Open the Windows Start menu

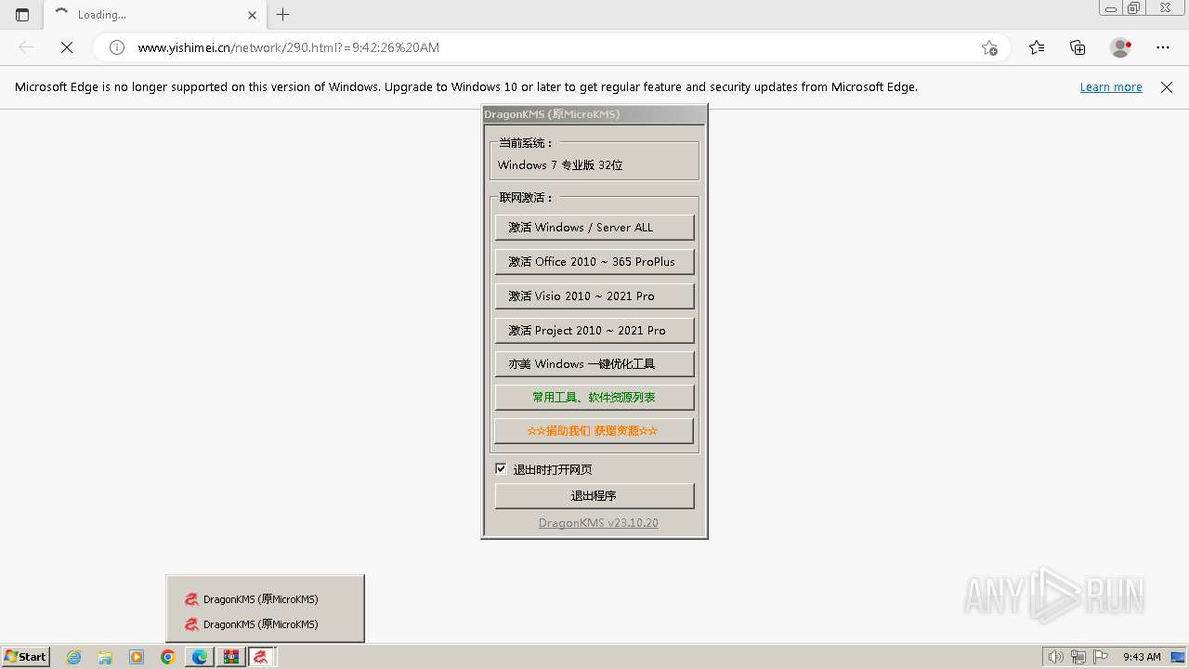(x=25, y=657)
